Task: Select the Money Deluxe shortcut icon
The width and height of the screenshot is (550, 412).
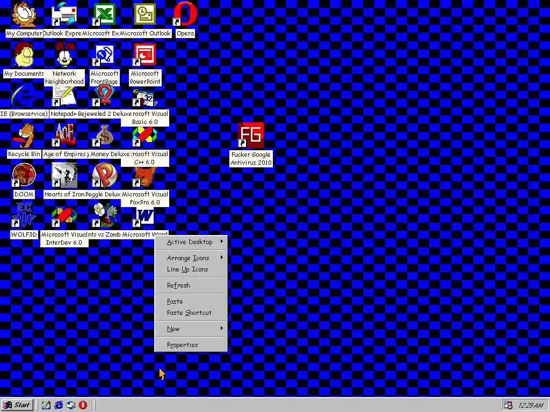Action: (104, 136)
